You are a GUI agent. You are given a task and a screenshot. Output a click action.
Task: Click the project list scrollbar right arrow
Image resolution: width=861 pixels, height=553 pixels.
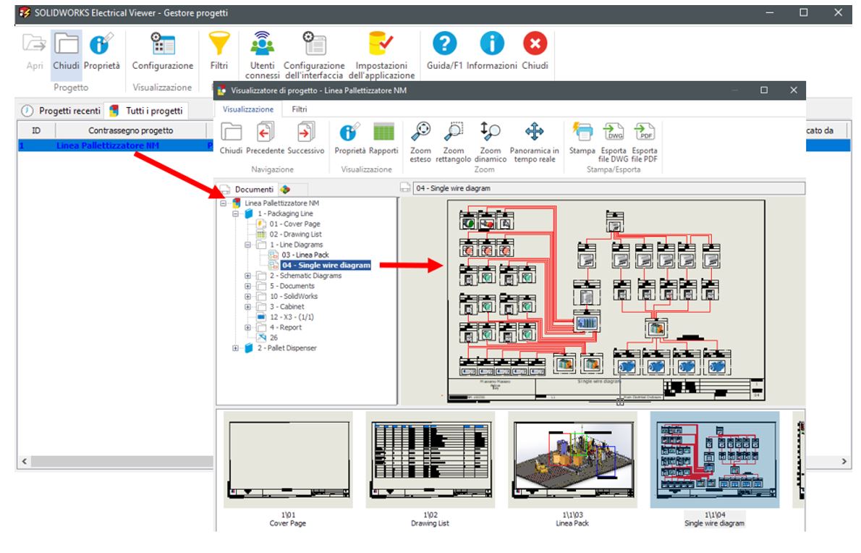(x=844, y=461)
